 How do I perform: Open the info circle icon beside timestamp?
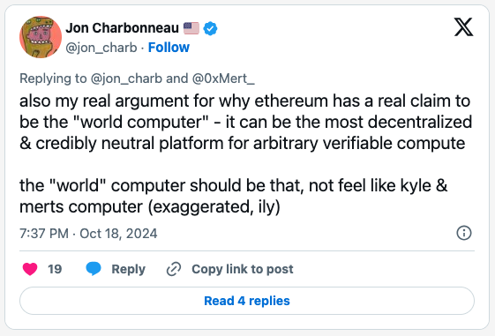pos(464,233)
